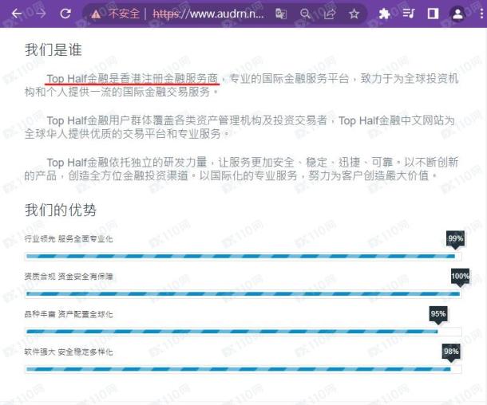Click the 资质合规 资金安全有保障 label
487x405 pixels.
coord(69,277)
